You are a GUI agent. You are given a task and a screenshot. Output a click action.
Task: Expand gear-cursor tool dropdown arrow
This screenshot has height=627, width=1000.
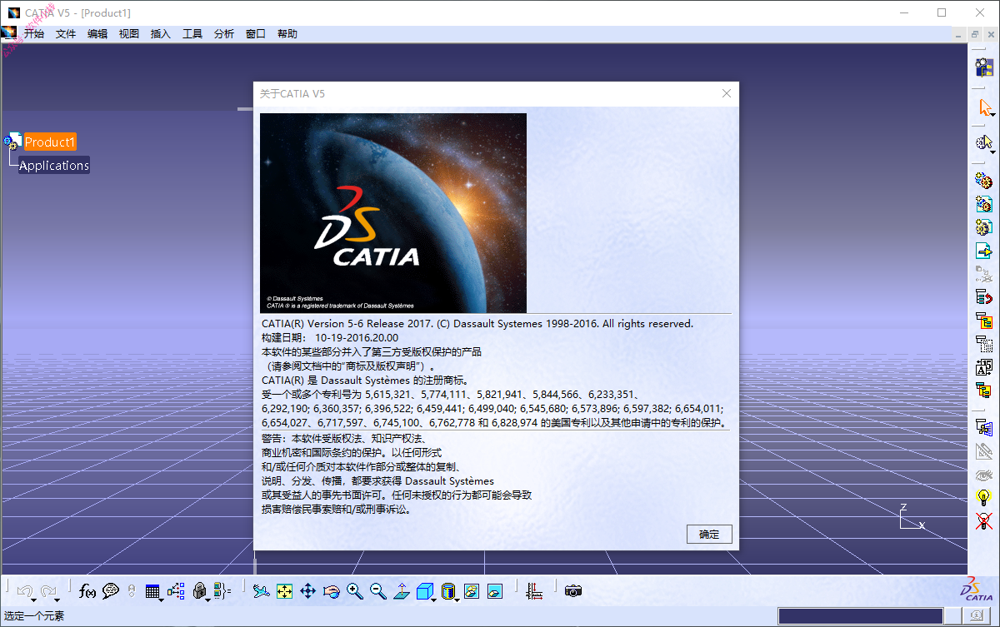pos(993,152)
